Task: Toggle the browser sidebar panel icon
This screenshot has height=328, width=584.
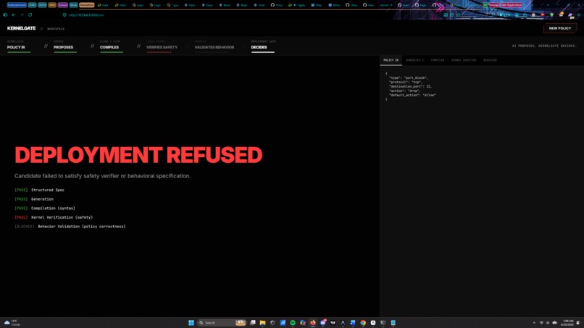Action: click(x=5, y=15)
